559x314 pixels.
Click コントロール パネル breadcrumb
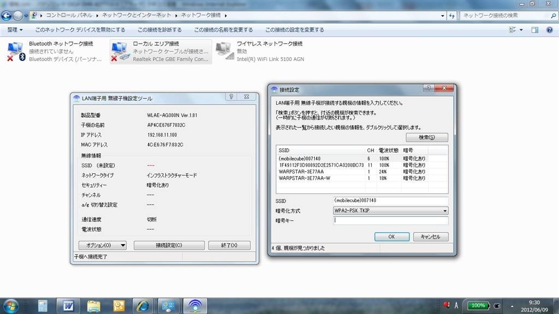tap(69, 15)
